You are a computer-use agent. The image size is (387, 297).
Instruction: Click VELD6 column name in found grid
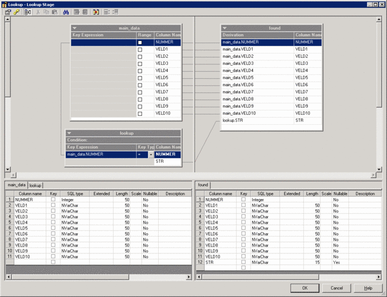click(x=220, y=234)
